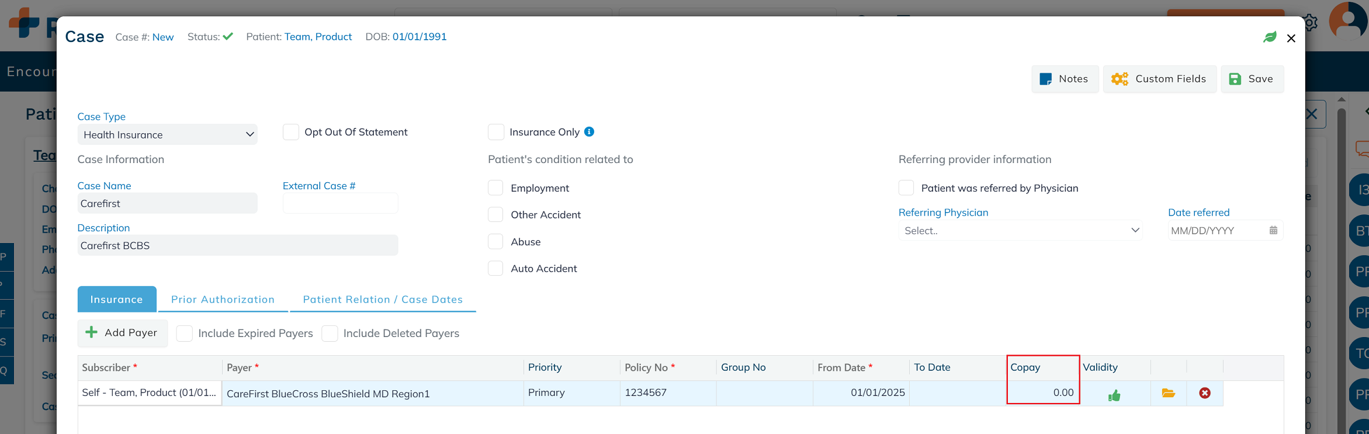Open Subscriber cell dropdown in payer row
The image size is (1369, 434).
click(150, 393)
